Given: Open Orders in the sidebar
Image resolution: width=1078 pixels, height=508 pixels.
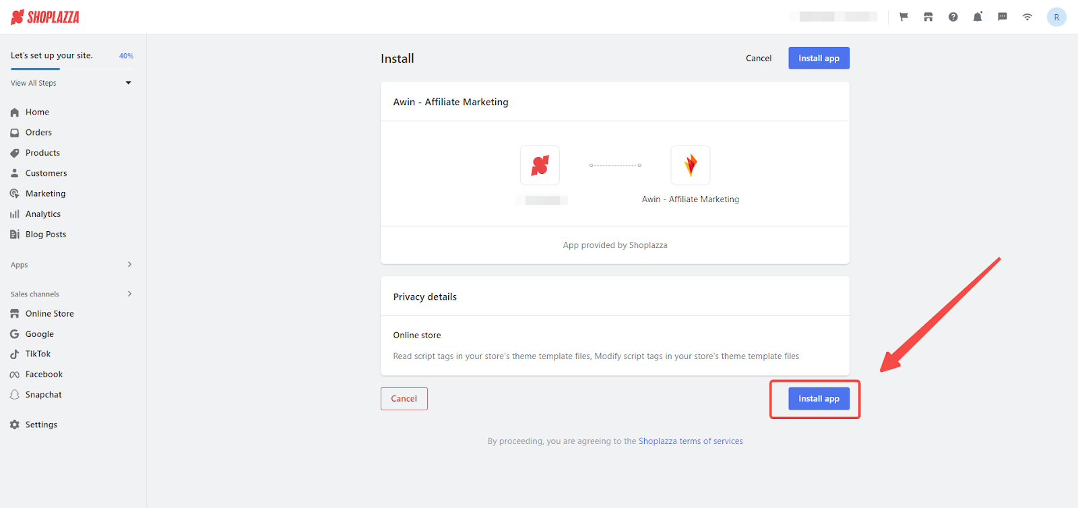Looking at the screenshot, I should click(38, 133).
